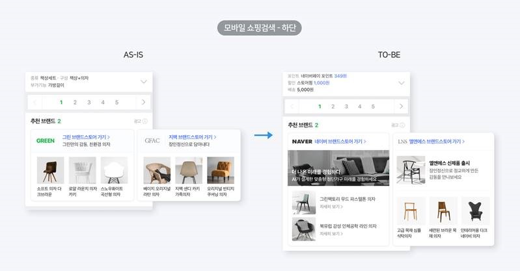Select page 4 in TO-BE pagination

(359, 107)
